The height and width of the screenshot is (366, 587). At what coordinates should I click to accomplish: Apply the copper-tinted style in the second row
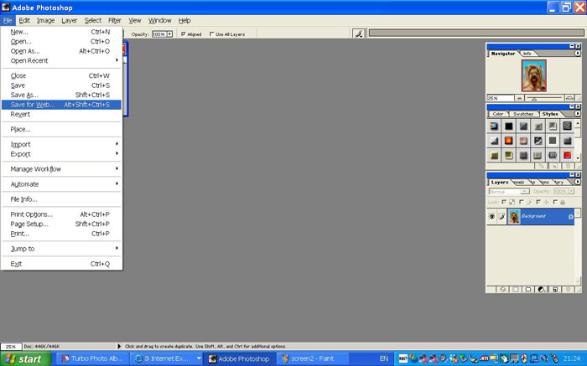click(523, 141)
